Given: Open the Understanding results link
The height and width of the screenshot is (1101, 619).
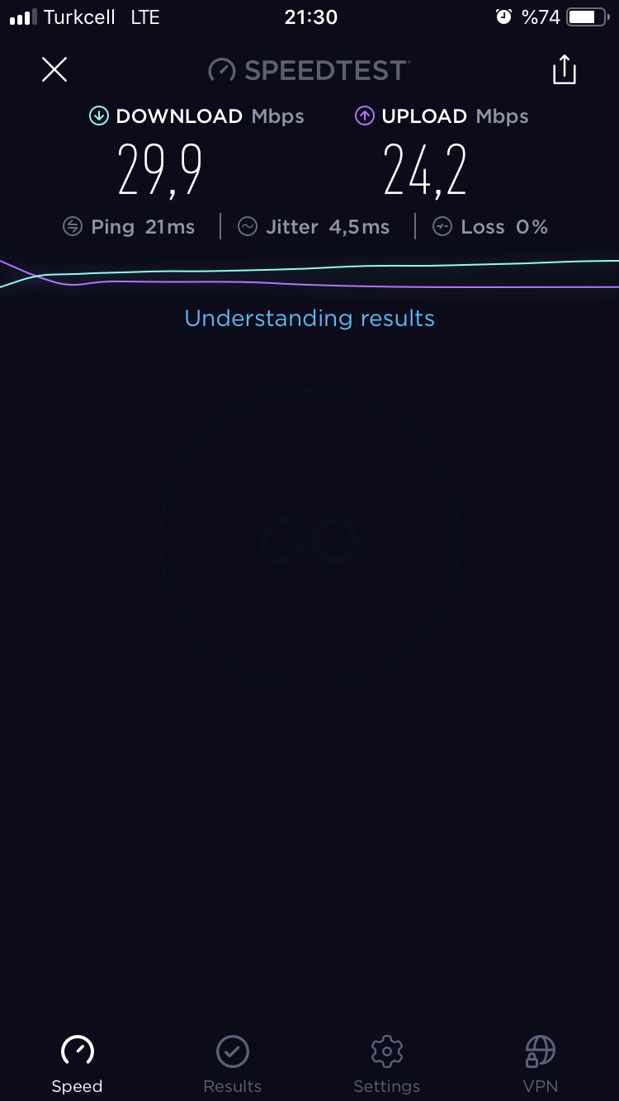Looking at the screenshot, I should coord(309,318).
